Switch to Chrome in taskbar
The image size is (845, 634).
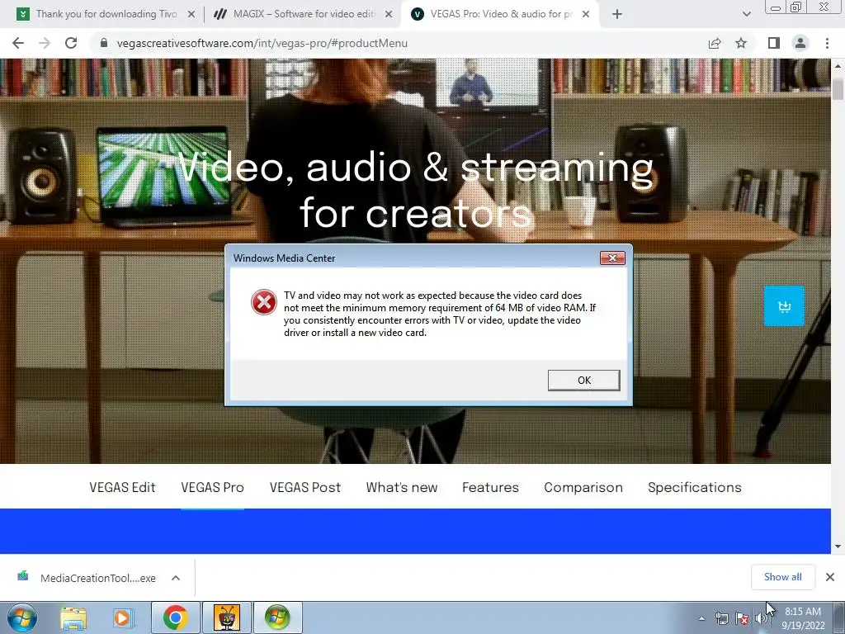coord(175,617)
